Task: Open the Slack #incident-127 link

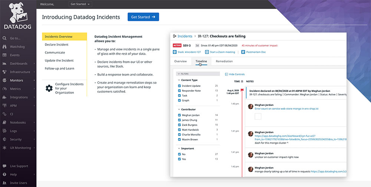Action: (189, 52)
